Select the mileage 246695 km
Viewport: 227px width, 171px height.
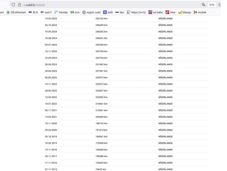[101, 25]
